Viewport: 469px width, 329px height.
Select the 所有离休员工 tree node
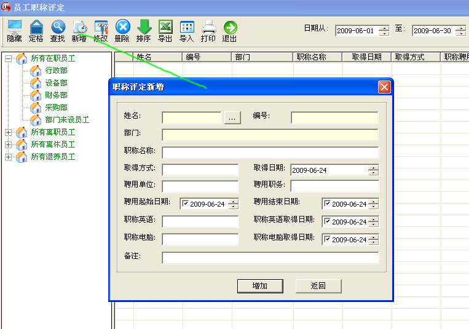pyautogui.click(x=53, y=145)
